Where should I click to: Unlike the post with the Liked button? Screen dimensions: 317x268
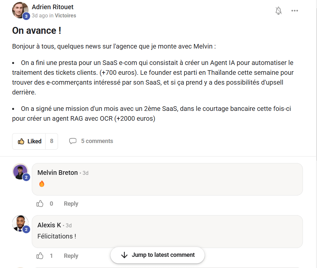29,141
